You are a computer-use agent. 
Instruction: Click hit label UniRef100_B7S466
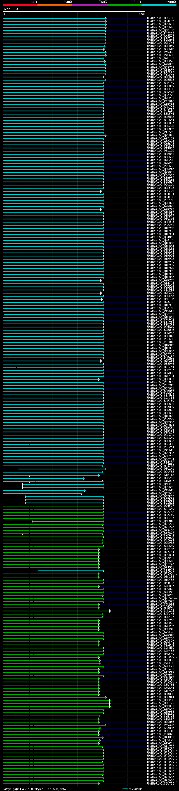tap(161, 531)
